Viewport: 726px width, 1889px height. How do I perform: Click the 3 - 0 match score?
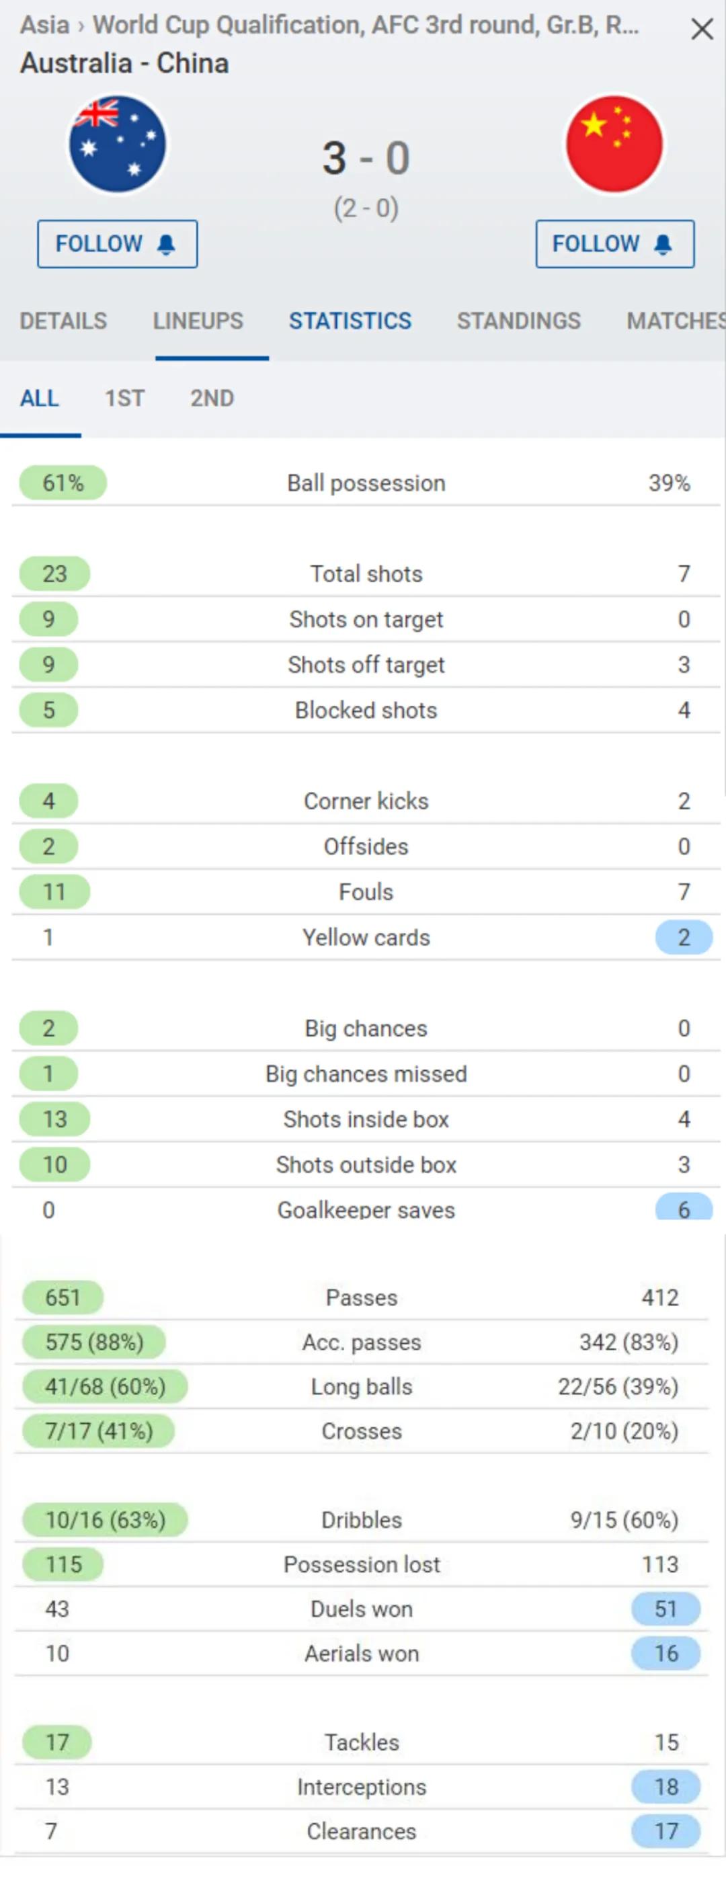click(366, 159)
